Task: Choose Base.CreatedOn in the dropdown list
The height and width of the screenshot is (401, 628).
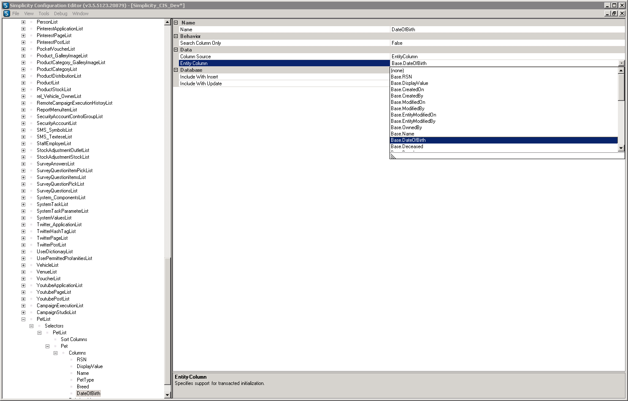Action: click(504, 89)
